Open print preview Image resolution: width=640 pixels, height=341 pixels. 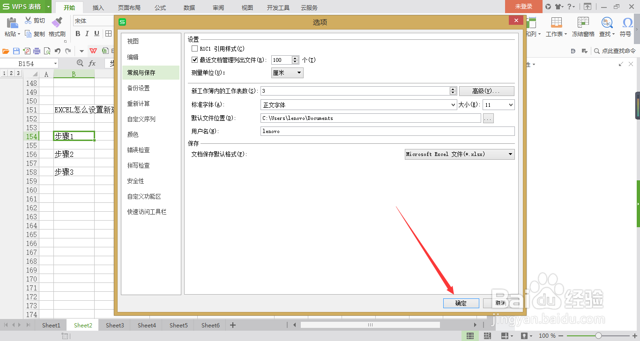[x=47, y=52]
